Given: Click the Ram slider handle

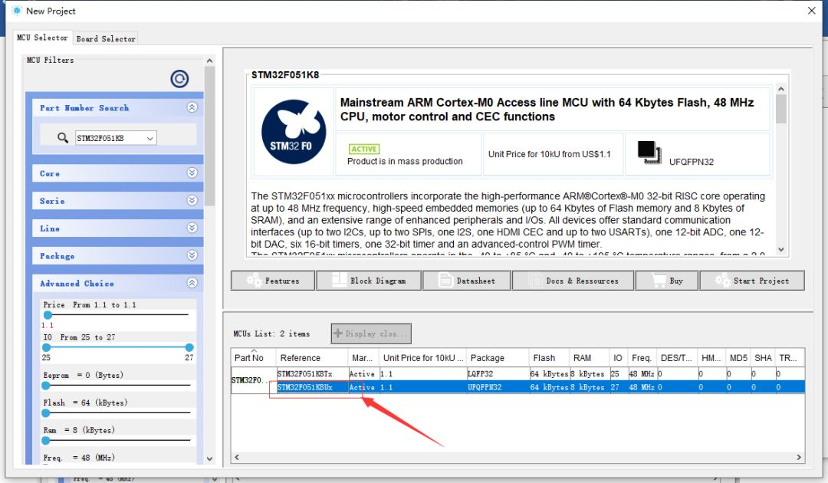Looking at the screenshot, I should 46,440.
